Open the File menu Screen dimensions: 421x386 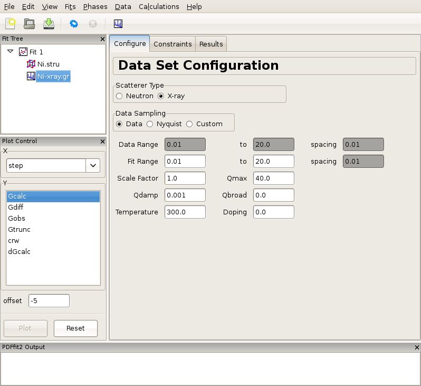(9, 7)
